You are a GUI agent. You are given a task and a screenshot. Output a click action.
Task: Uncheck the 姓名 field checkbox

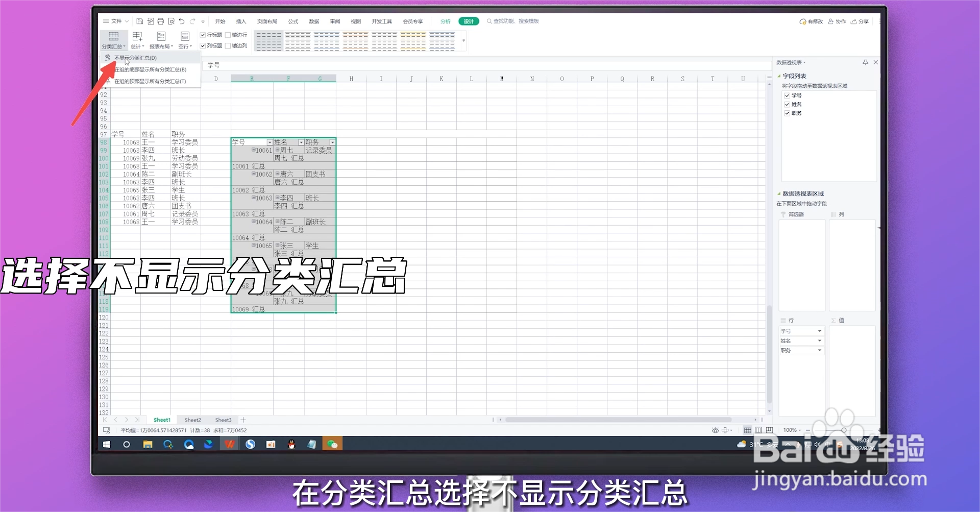click(x=787, y=104)
